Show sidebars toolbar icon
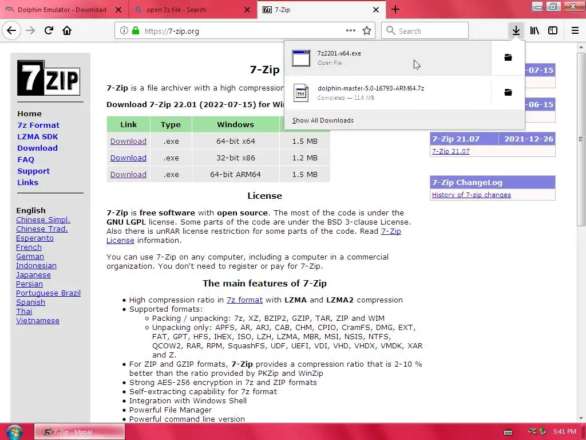This screenshot has width=586, height=440. [x=553, y=30]
